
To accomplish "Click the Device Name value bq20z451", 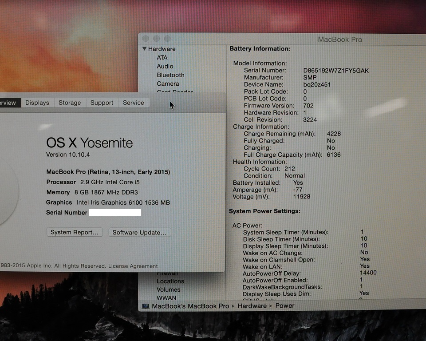I will point(317,84).
